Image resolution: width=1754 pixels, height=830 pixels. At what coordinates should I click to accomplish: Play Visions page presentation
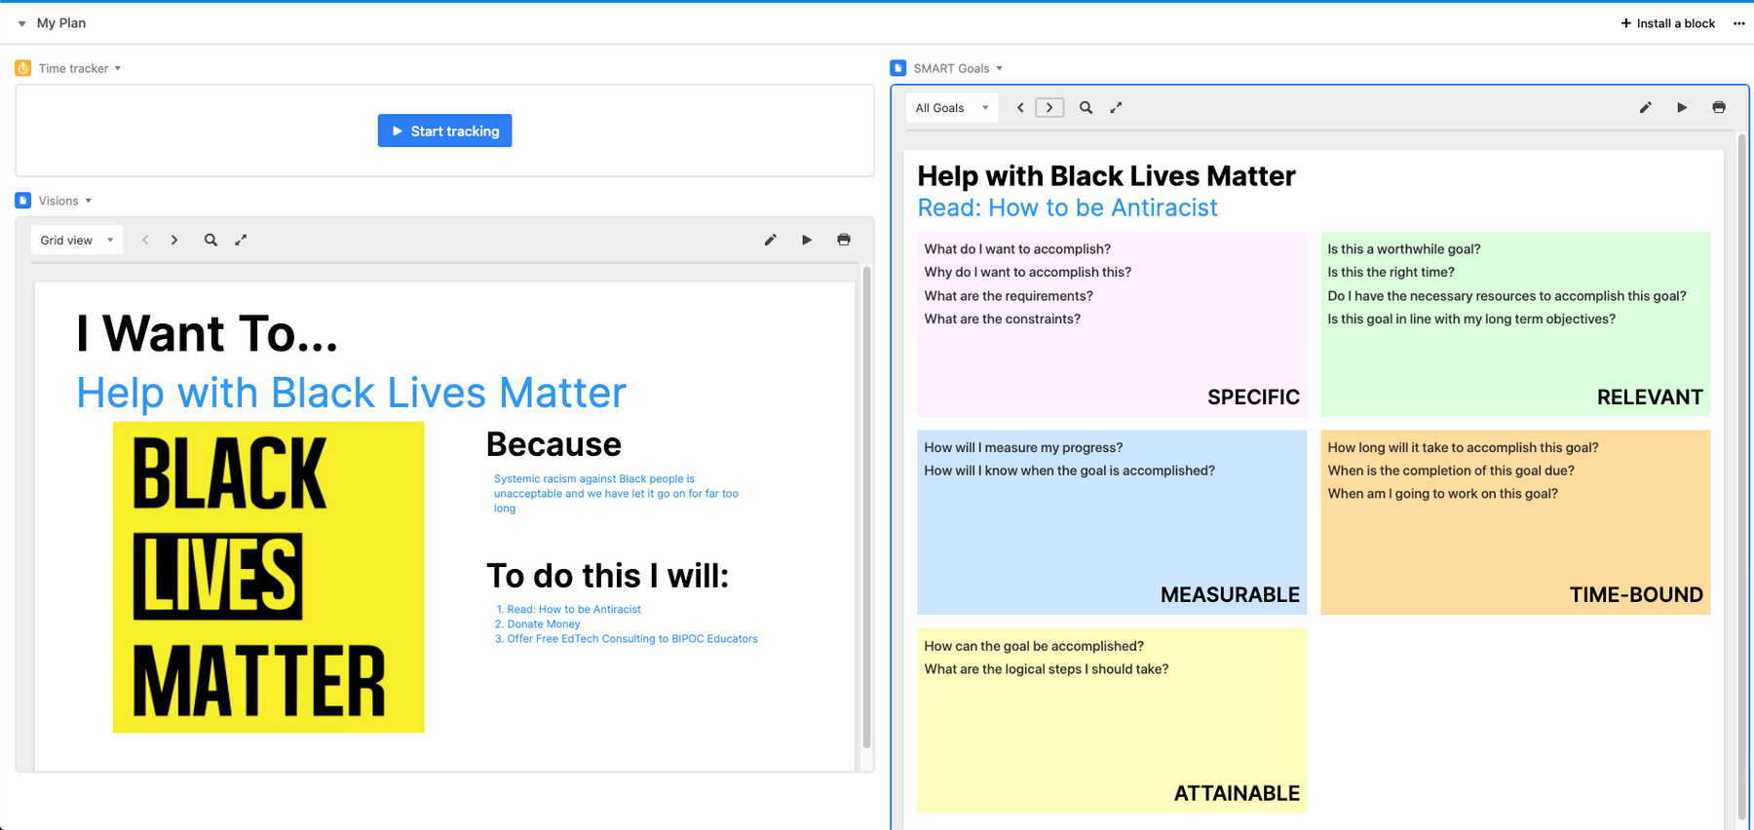click(x=807, y=240)
